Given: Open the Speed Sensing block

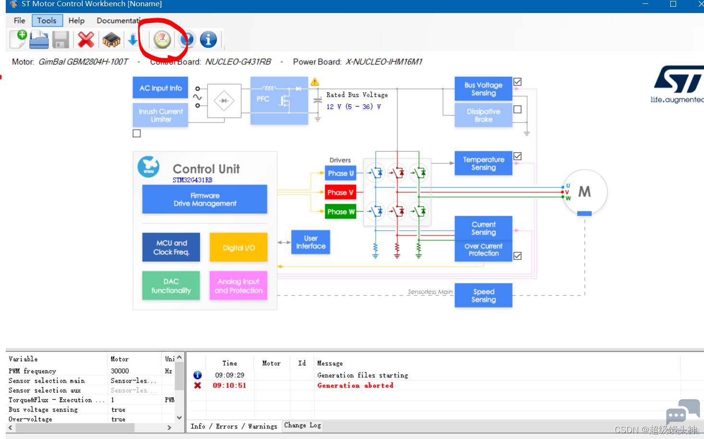Looking at the screenshot, I should (483, 295).
